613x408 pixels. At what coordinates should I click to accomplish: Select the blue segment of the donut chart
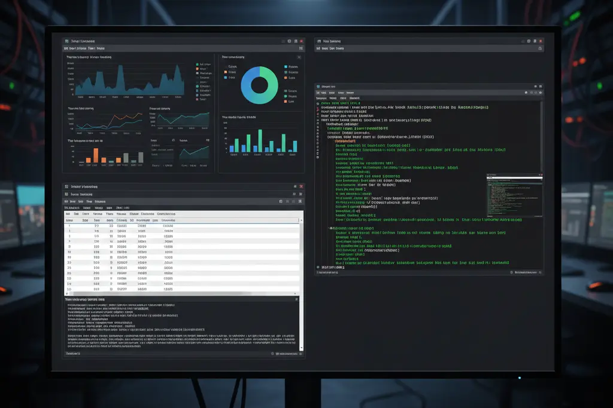pyautogui.click(x=248, y=84)
